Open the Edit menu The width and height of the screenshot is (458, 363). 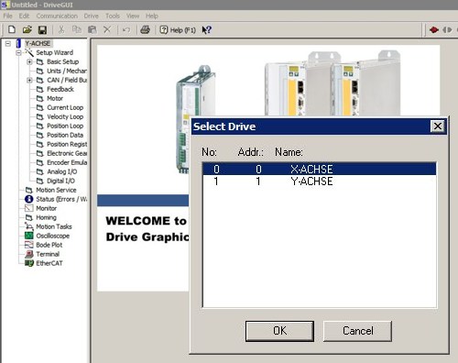point(24,16)
